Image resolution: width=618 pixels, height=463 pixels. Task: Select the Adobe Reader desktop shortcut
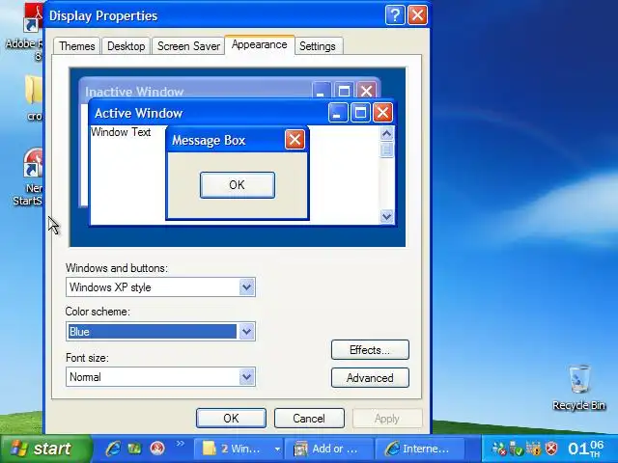tap(24, 32)
